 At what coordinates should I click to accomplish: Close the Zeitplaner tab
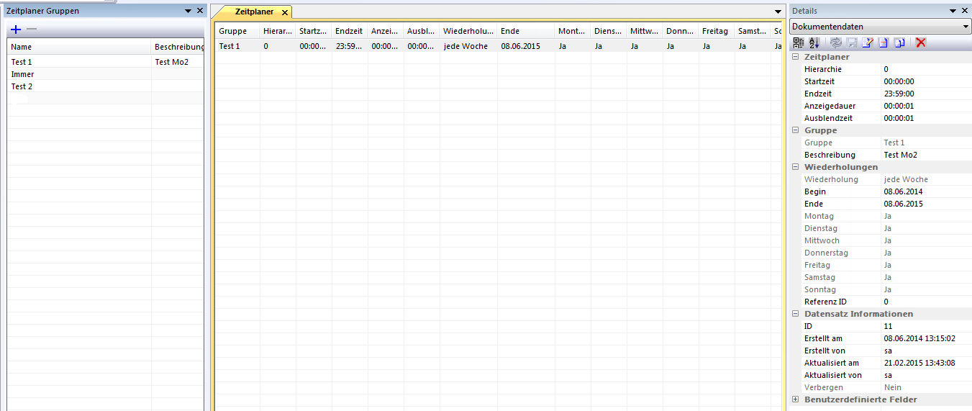[x=285, y=13]
